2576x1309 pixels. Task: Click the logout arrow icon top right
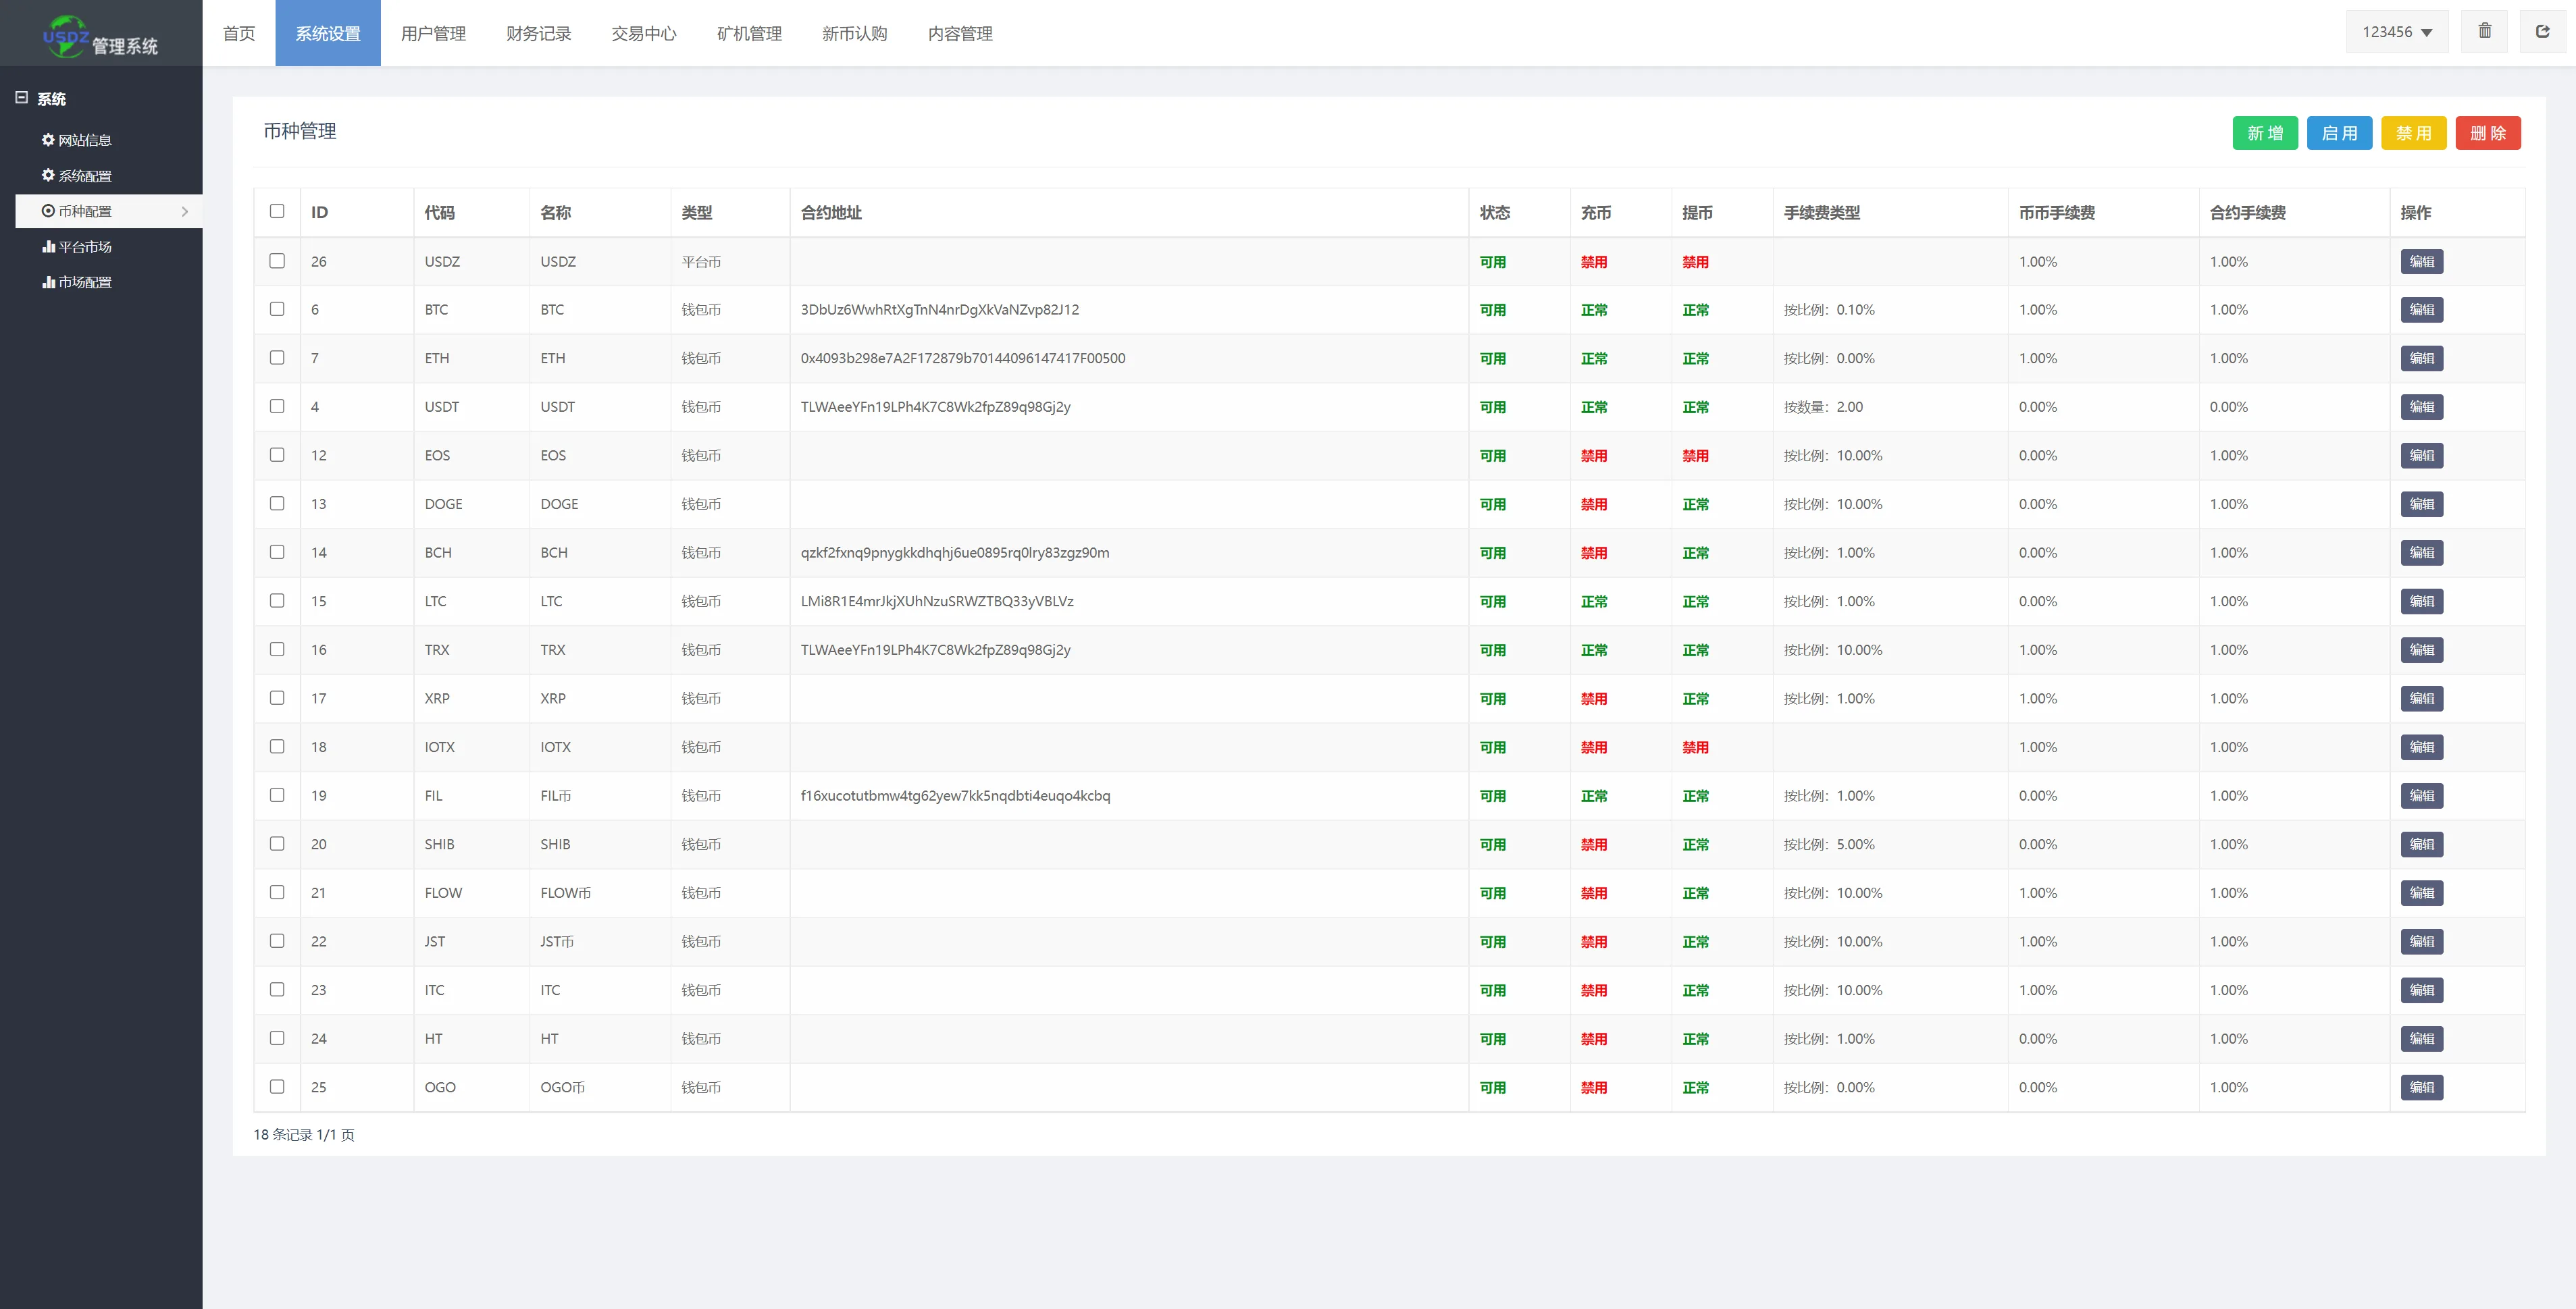coord(2542,31)
